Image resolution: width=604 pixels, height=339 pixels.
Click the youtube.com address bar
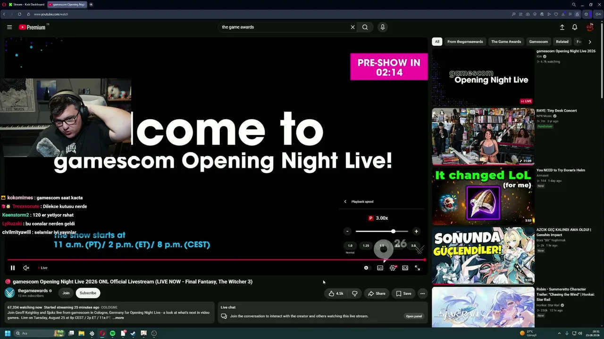(x=51, y=14)
